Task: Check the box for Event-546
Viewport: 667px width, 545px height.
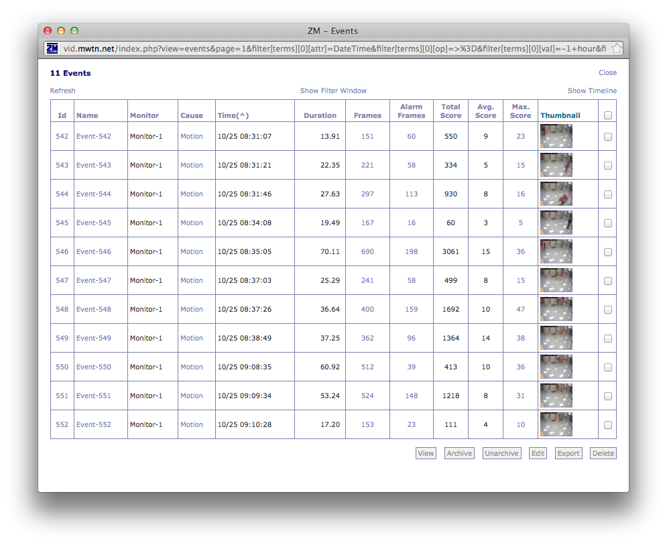Action: click(608, 252)
